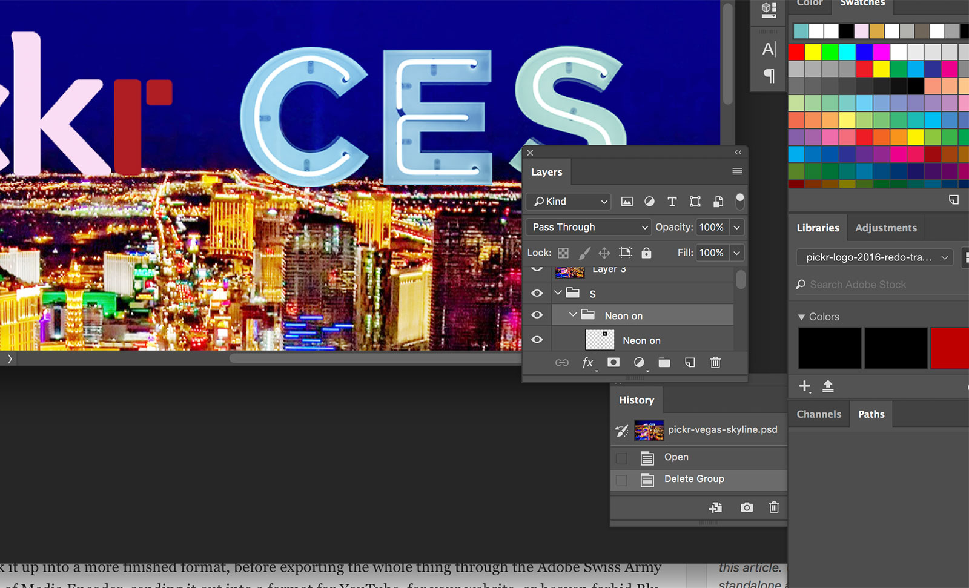Create a new adjustment layer

coord(639,363)
